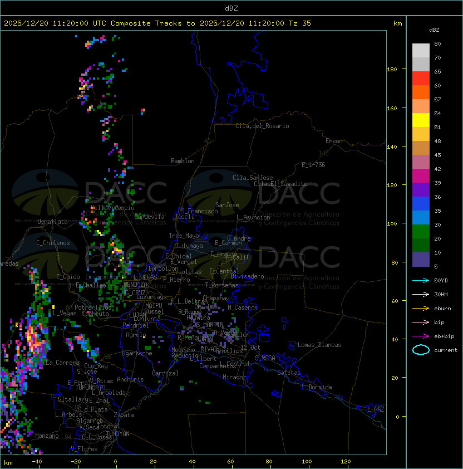Click the 5 dBZ slate purple swatch

(421, 260)
